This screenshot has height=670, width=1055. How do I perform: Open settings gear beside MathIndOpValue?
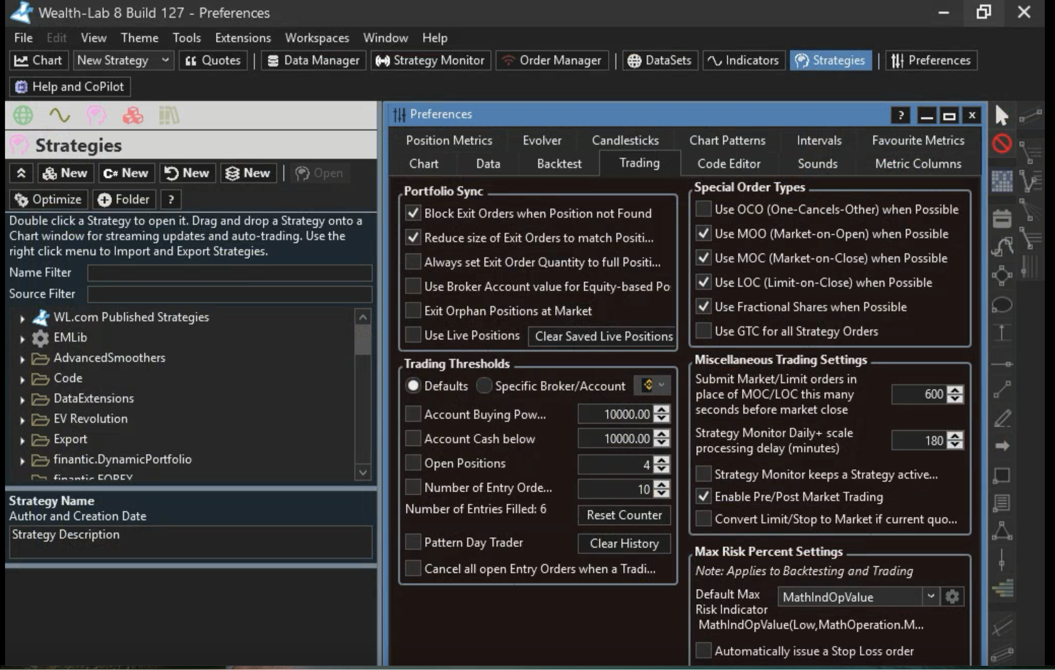pyautogui.click(x=952, y=596)
